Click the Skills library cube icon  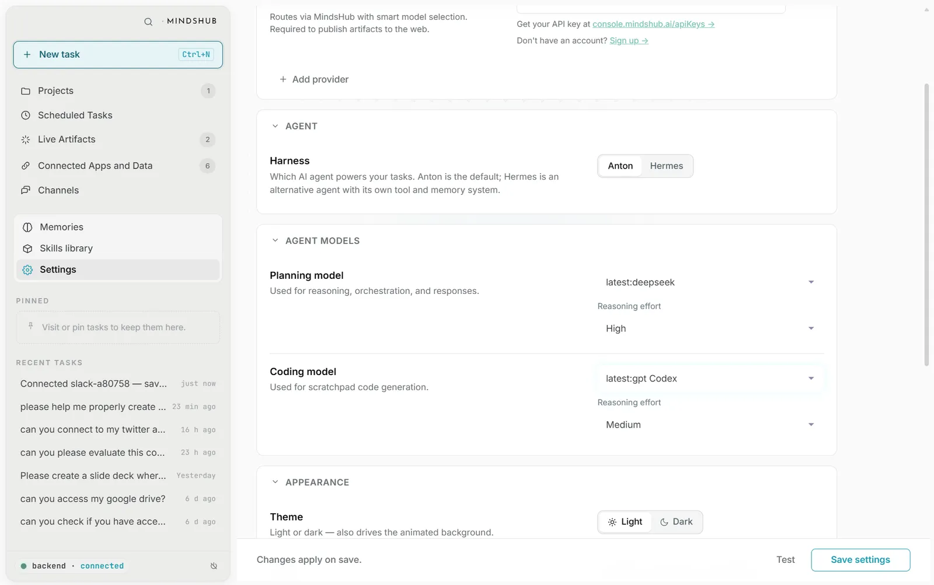[x=27, y=248]
